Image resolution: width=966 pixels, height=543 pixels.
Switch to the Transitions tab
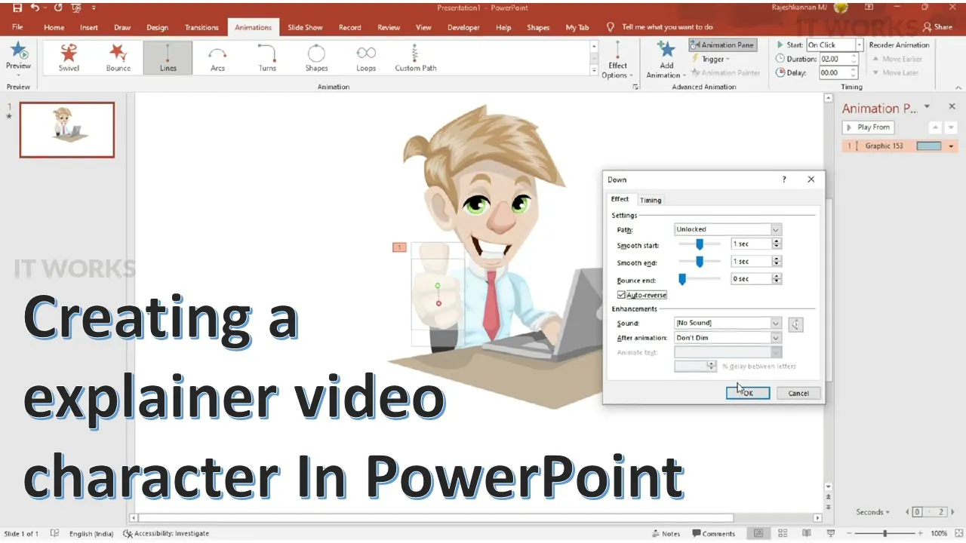tap(202, 27)
